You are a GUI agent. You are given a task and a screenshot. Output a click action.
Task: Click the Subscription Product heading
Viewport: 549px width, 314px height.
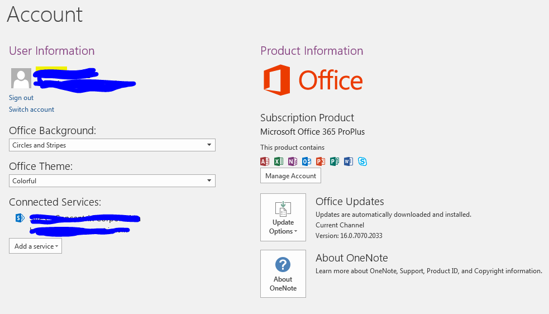(307, 118)
